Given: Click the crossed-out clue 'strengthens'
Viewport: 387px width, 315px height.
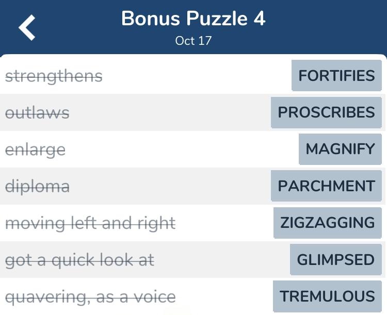Looking at the screenshot, I should click(54, 76).
